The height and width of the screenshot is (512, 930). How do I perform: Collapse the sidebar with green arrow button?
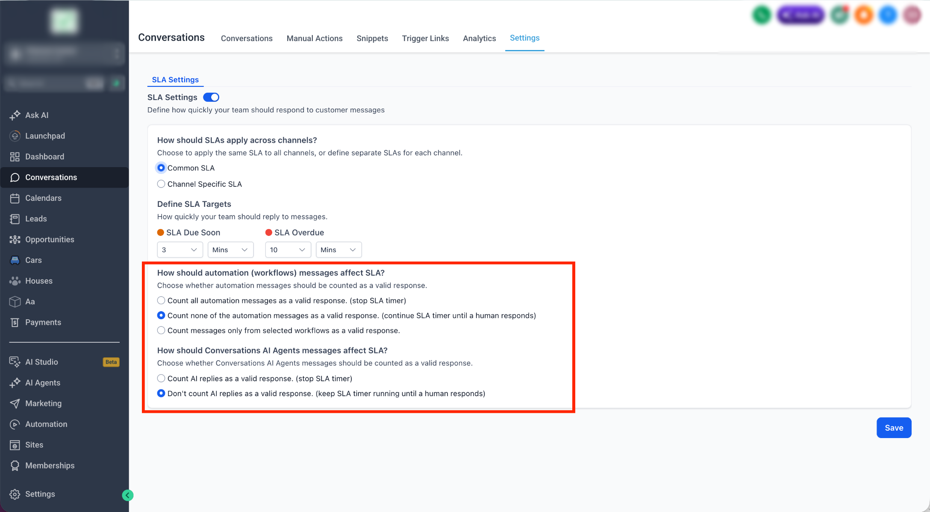tap(128, 495)
